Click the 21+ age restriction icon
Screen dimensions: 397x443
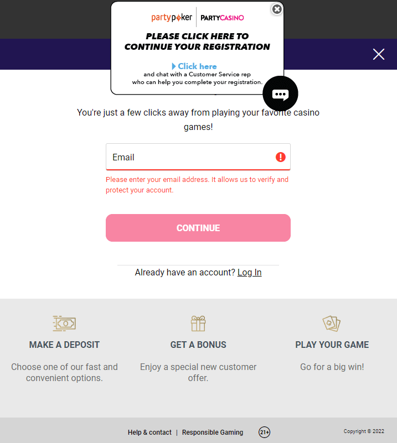tap(265, 432)
